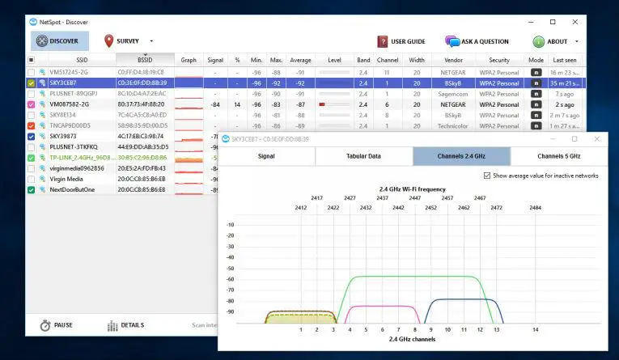619x360 pixels.
Task: Click the Details bar chart icon
Action: tap(112, 326)
